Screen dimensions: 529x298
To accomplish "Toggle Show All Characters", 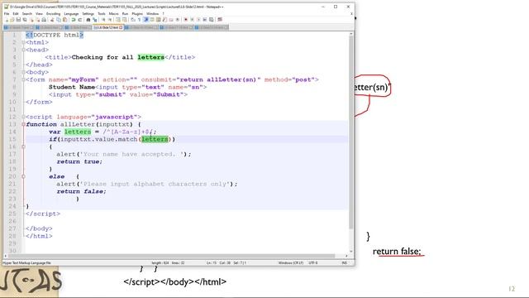I will pyautogui.click(x=139, y=20).
